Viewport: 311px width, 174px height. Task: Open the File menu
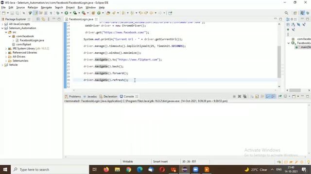3,8
